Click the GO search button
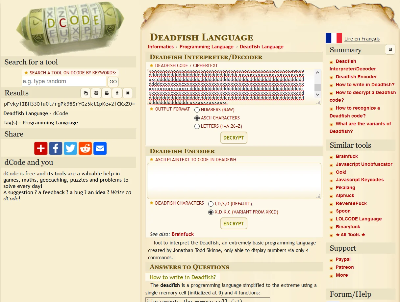Screen dimensions: 400x302 pos(113,82)
